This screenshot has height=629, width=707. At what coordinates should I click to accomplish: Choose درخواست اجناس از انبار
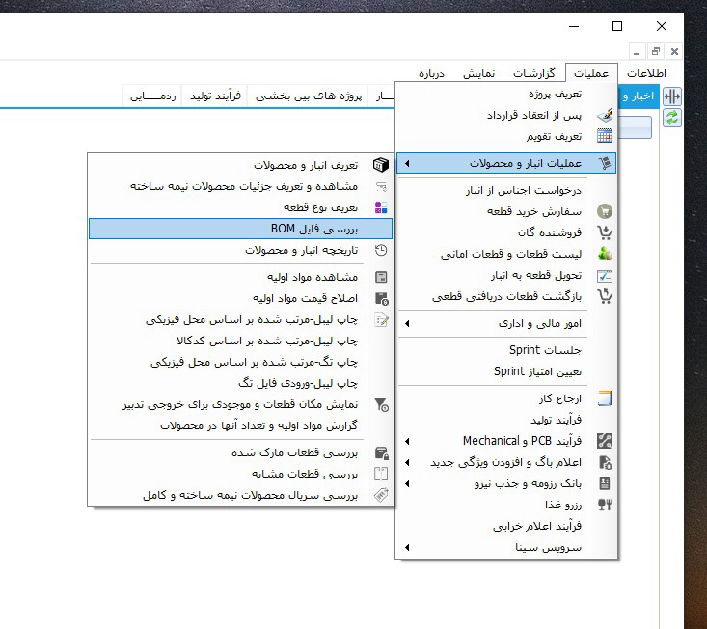pos(506,190)
